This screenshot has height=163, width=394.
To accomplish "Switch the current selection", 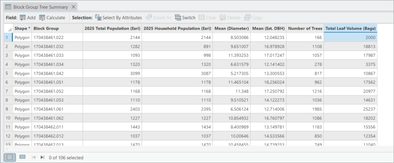I will pyautogui.click(x=178, y=18).
